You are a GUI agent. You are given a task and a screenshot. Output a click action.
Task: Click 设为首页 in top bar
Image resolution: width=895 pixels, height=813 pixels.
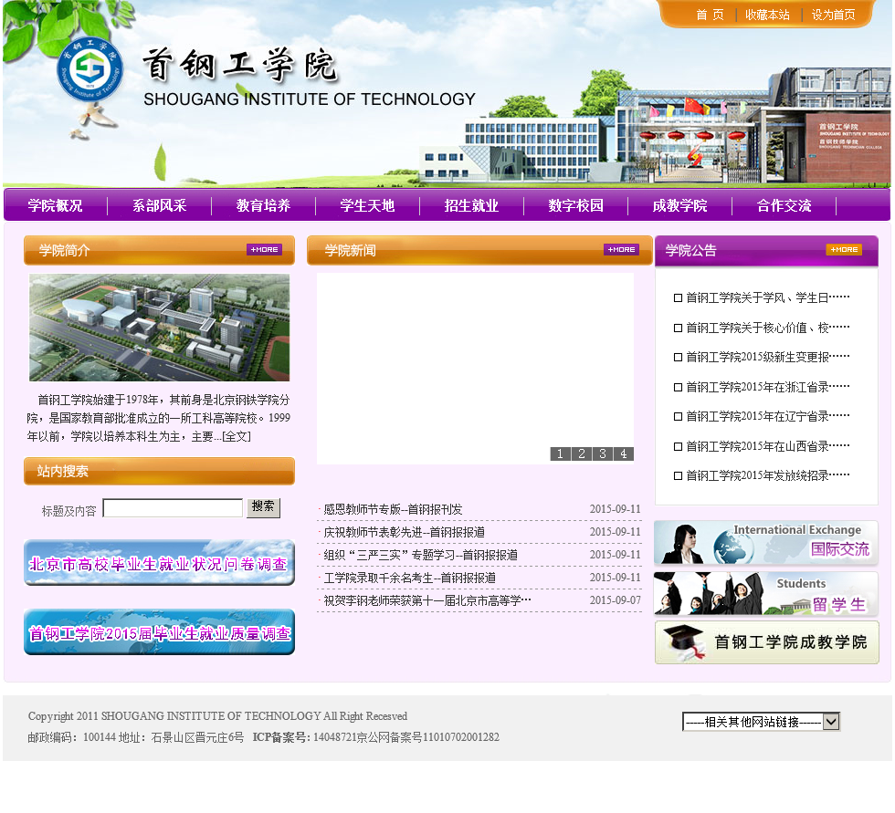(833, 15)
